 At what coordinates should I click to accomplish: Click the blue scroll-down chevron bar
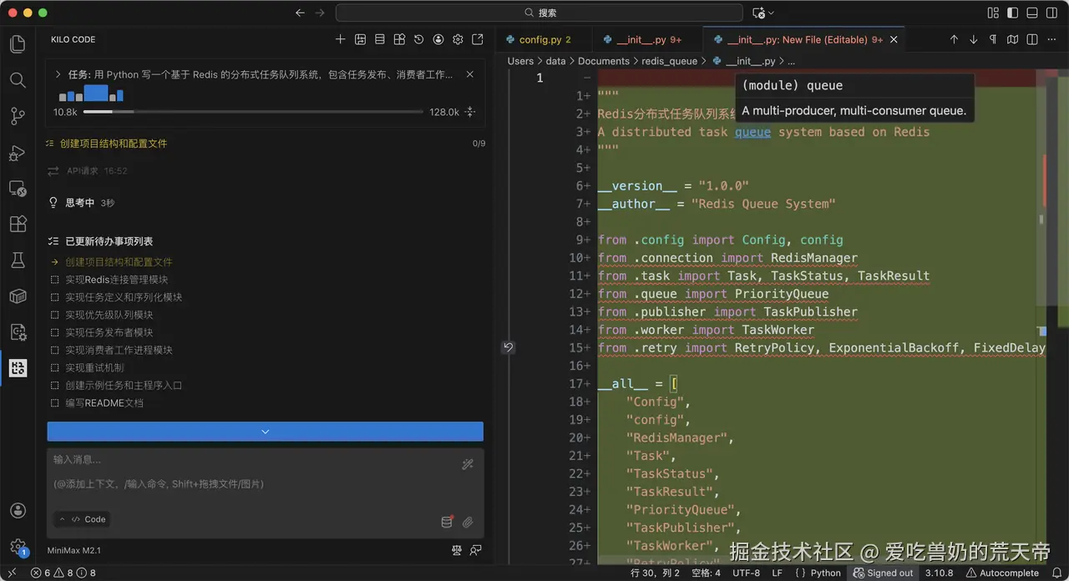coord(265,432)
